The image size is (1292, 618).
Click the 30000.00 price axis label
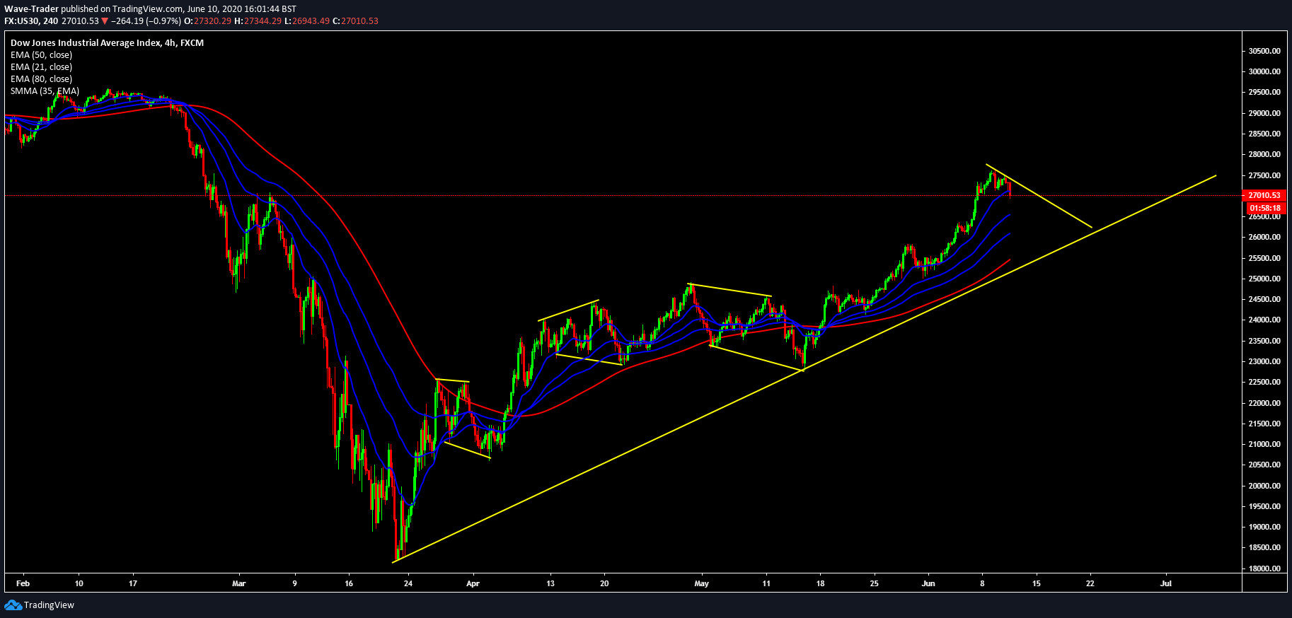(x=1264, y=71)
